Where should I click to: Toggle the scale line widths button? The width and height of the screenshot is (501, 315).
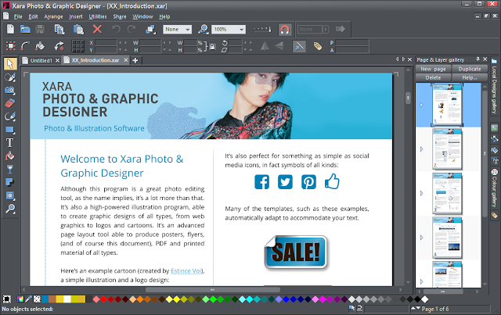(x=299, y=46)
